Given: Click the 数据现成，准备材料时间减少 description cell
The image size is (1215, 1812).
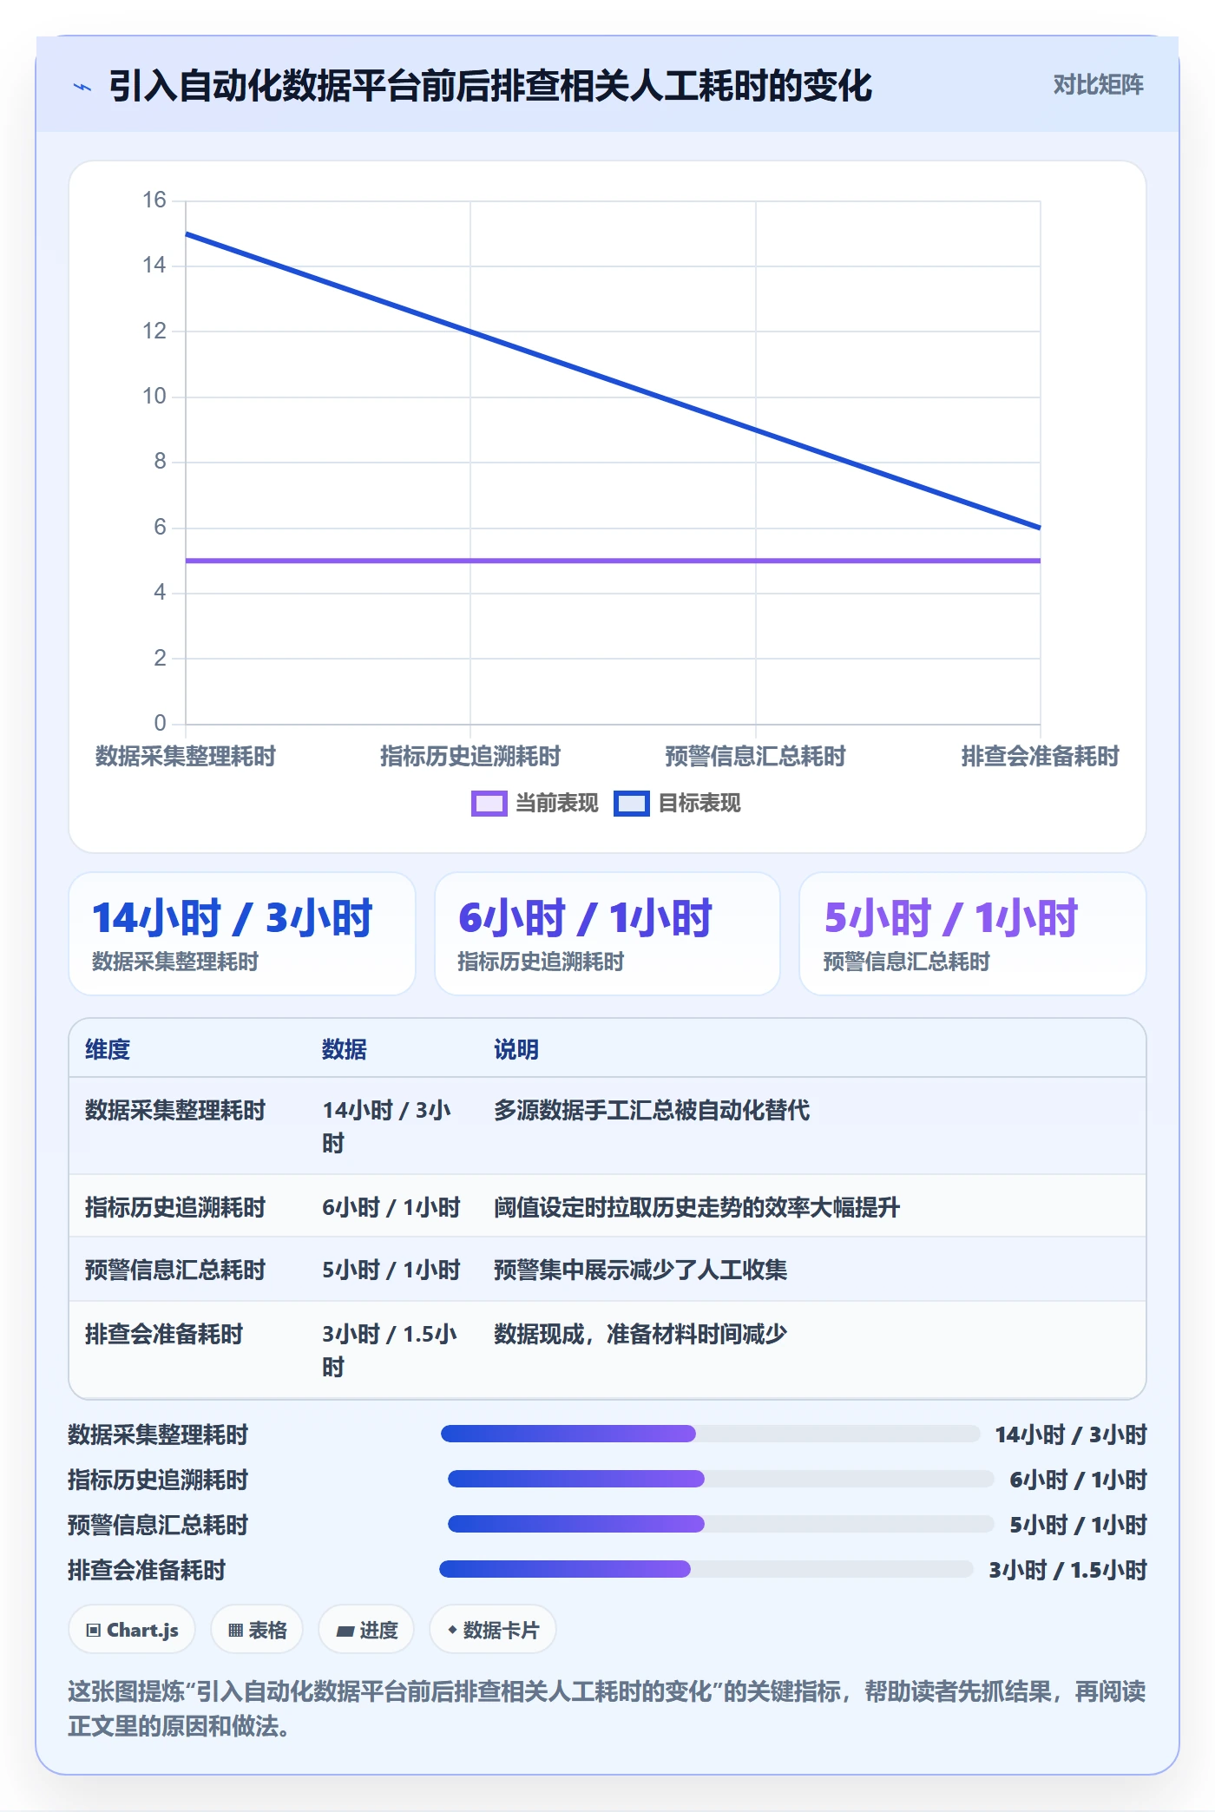Looking at the screenshot, I should point(640,1334).
